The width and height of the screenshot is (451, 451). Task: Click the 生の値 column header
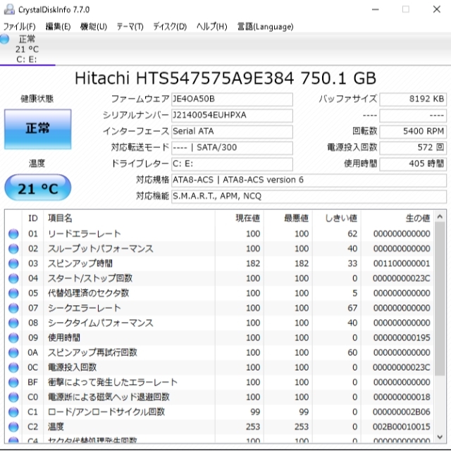tap(397, 218)
